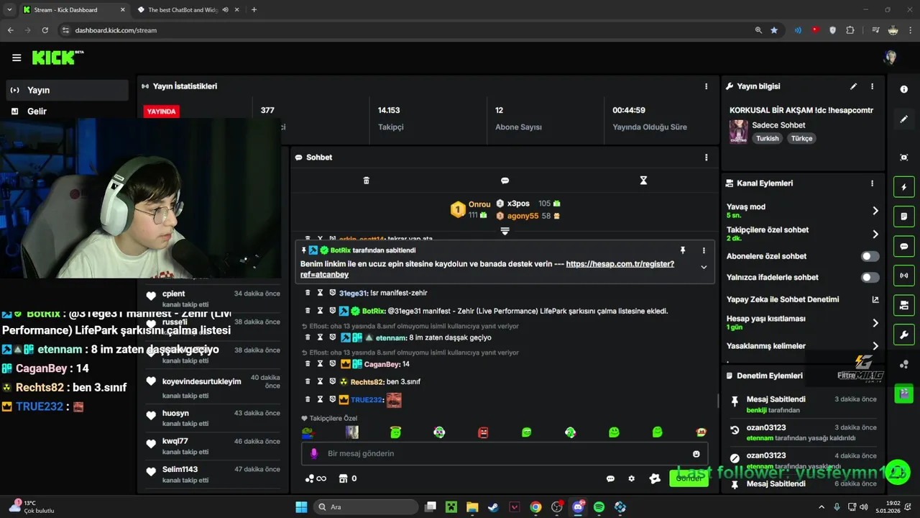Click the channel points infinity icon
The width and height of the screenshot is (920, 518).
316,478
